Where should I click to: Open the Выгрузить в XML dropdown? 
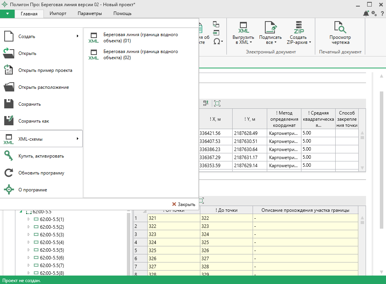(x=243, y=40)
